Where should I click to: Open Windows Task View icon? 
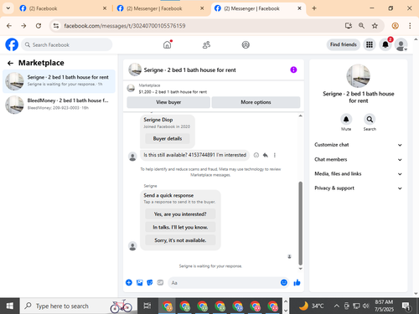[147, 306]
